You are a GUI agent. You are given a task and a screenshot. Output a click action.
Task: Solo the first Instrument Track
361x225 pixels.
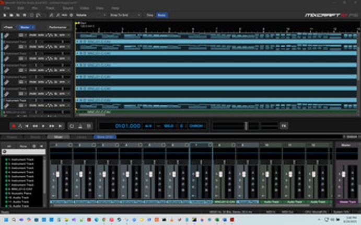click(x=41, y=35)
